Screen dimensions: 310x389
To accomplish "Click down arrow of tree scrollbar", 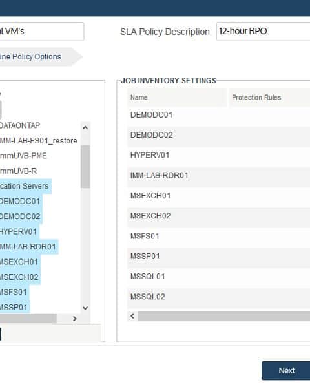I will pyautogui.click(x=85, y=308).
